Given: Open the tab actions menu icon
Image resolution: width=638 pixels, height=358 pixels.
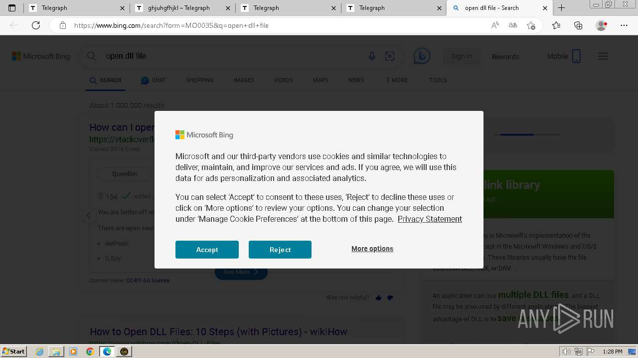Looking at the screenshot, I should coord(12,8).
